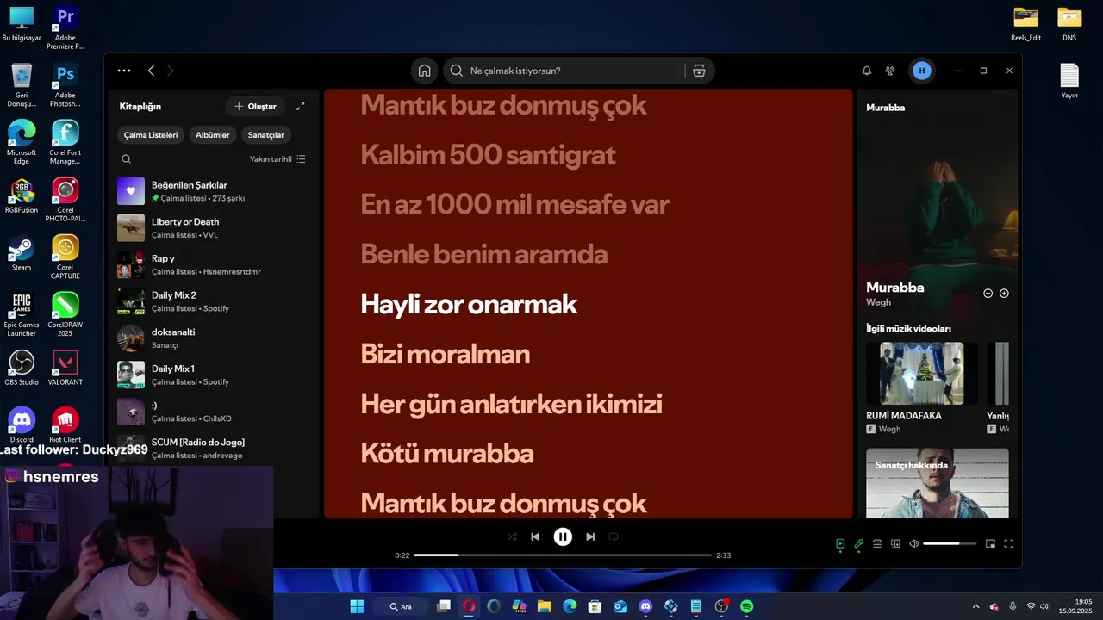Open the Oluştur create menu
Screen dimensions: 1103x620
point(255,106)
